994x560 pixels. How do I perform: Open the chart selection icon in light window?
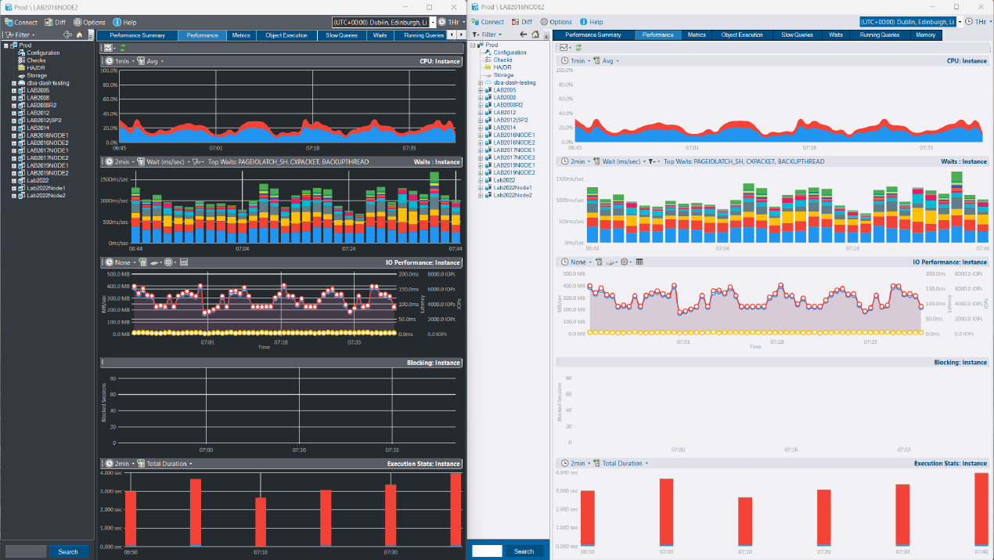(x=565, y=48)
